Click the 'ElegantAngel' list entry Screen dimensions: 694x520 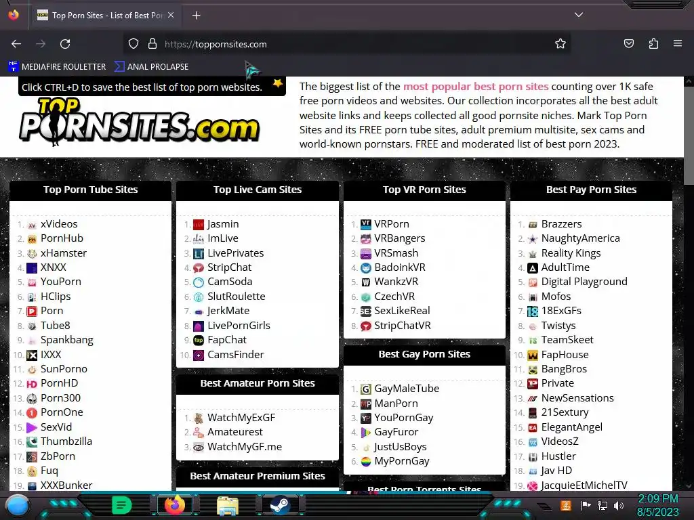(571, 427)
